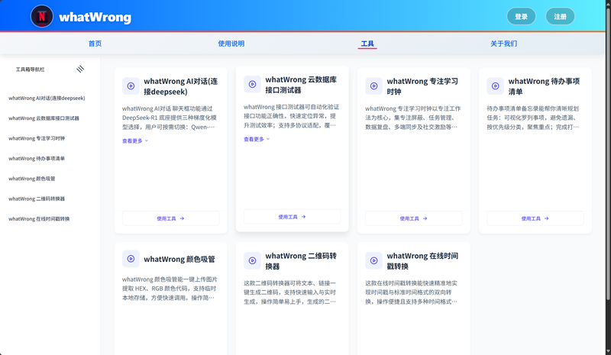Screen dimensions: 611x355
Task: Click play icon on AI对话 card
Action: click(x=131, y=86)
